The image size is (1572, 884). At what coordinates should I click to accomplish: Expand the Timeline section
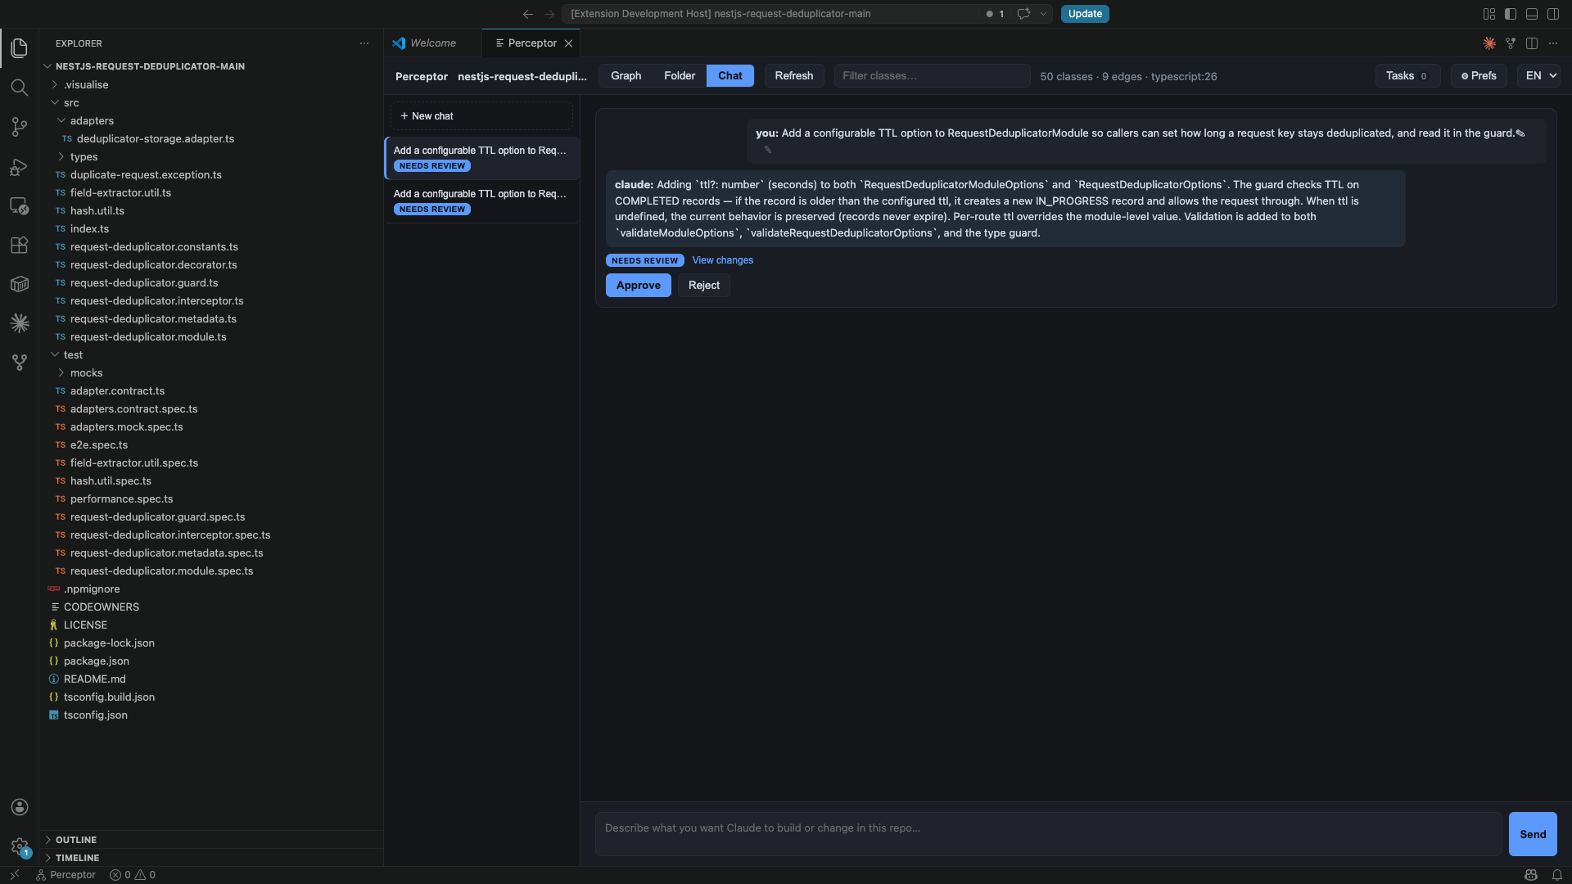coord(211,858)
